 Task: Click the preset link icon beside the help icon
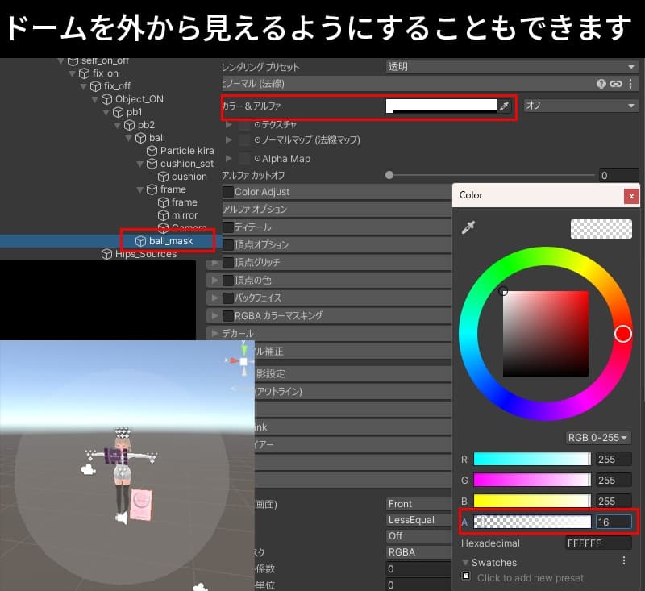[x=614, y=81]
